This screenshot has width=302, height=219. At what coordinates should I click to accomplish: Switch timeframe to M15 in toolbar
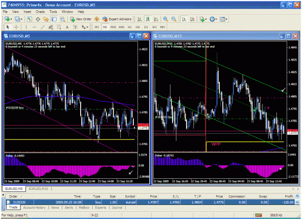click(113, 27)
